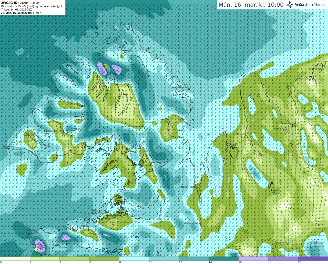The image size is (328, 264).
Task: Click the 'Siglufjörður' station label
Action: (315, 69)
